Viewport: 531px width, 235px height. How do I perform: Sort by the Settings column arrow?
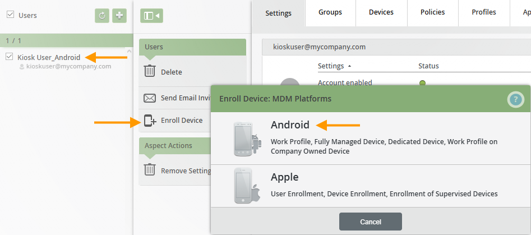point(349,66)
